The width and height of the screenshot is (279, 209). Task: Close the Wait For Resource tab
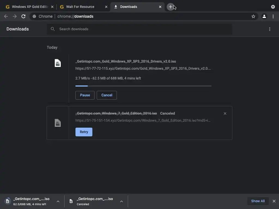click(106, 7)
